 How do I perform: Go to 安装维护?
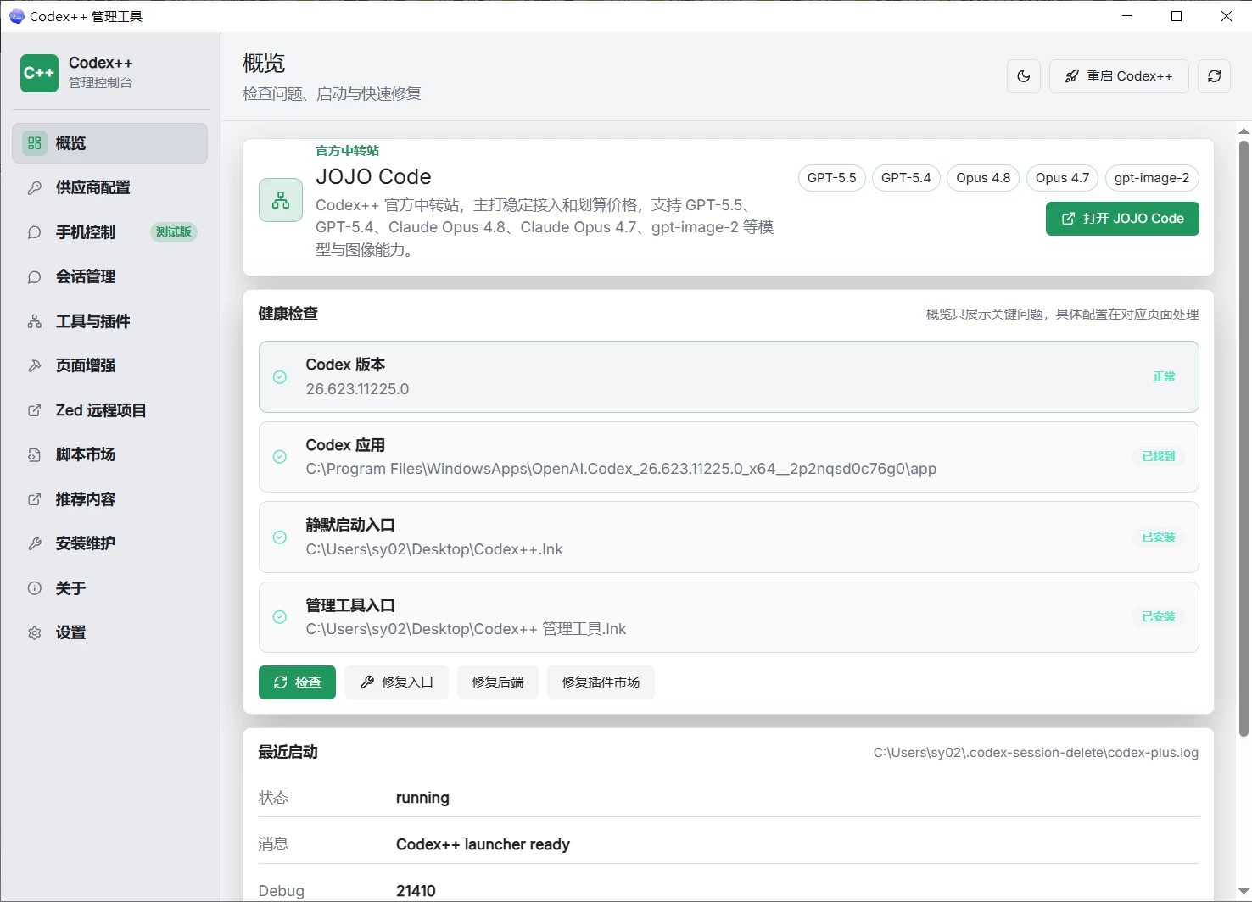109,543
